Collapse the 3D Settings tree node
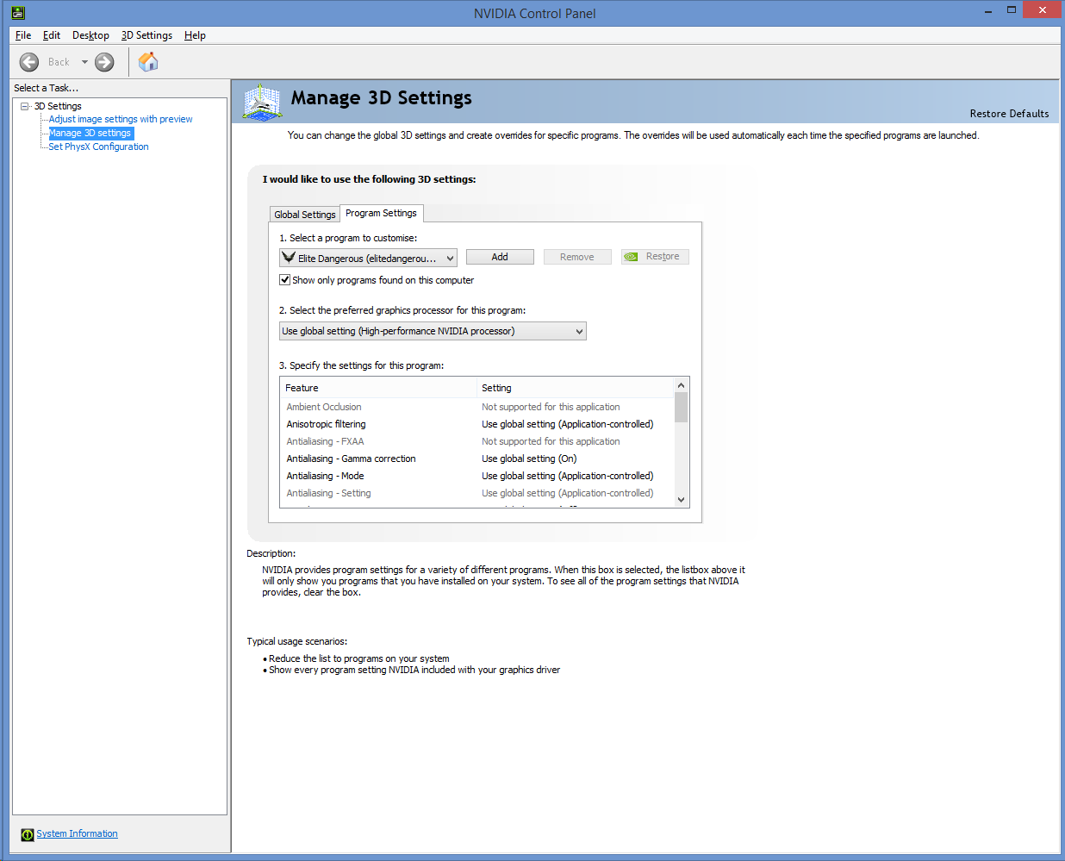Viewport: 1065px width, 861px height. tap(25, 106)
